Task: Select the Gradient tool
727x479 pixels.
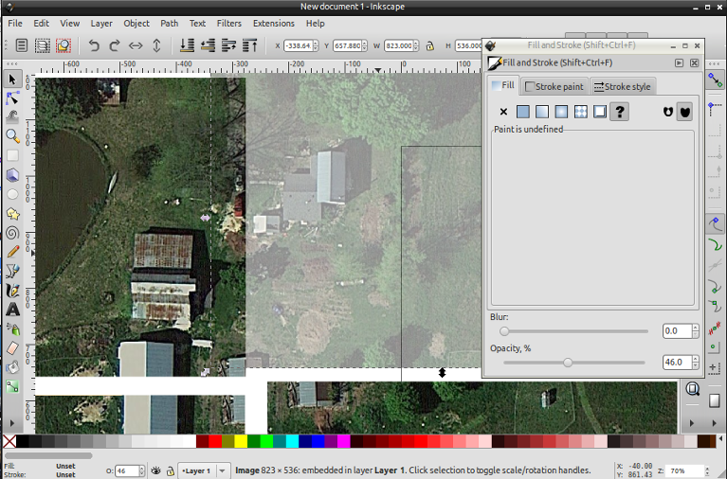Action: pos(12,386)
